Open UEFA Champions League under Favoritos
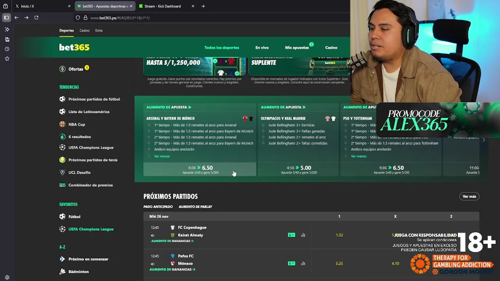 click(91, 229)
